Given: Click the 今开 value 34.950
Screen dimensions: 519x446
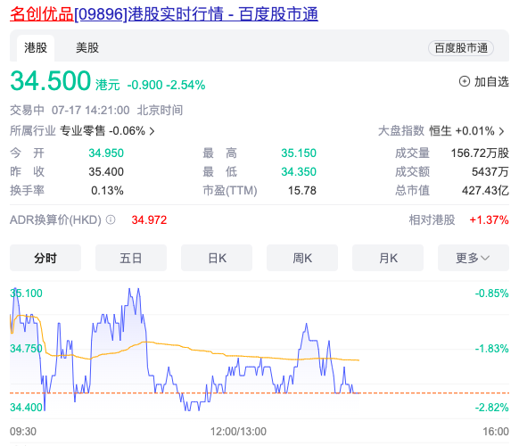Looking at the screenshot, I should (106, 153).
